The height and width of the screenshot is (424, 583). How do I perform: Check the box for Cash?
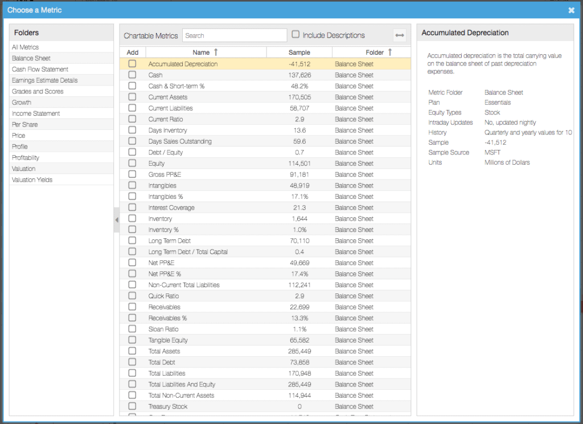[x=132, y=75]
